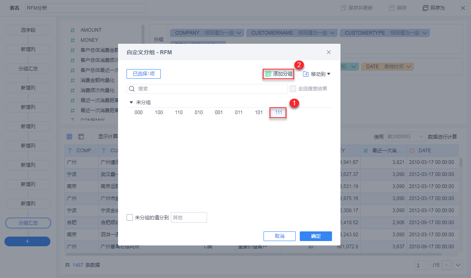
Task: Click the COMP... column header text icon
Action: (70, 151)
